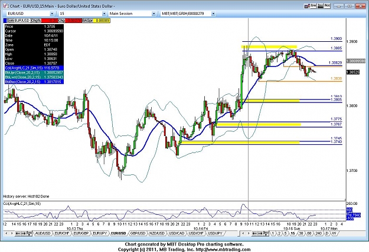Click the 1.3885 price level label

pos(336,48)
